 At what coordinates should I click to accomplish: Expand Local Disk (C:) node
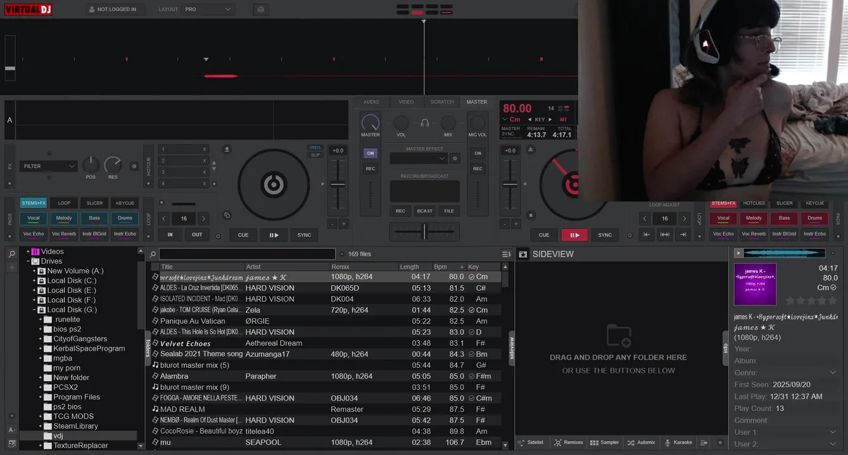pyautogui.click(x=34, y=281)
